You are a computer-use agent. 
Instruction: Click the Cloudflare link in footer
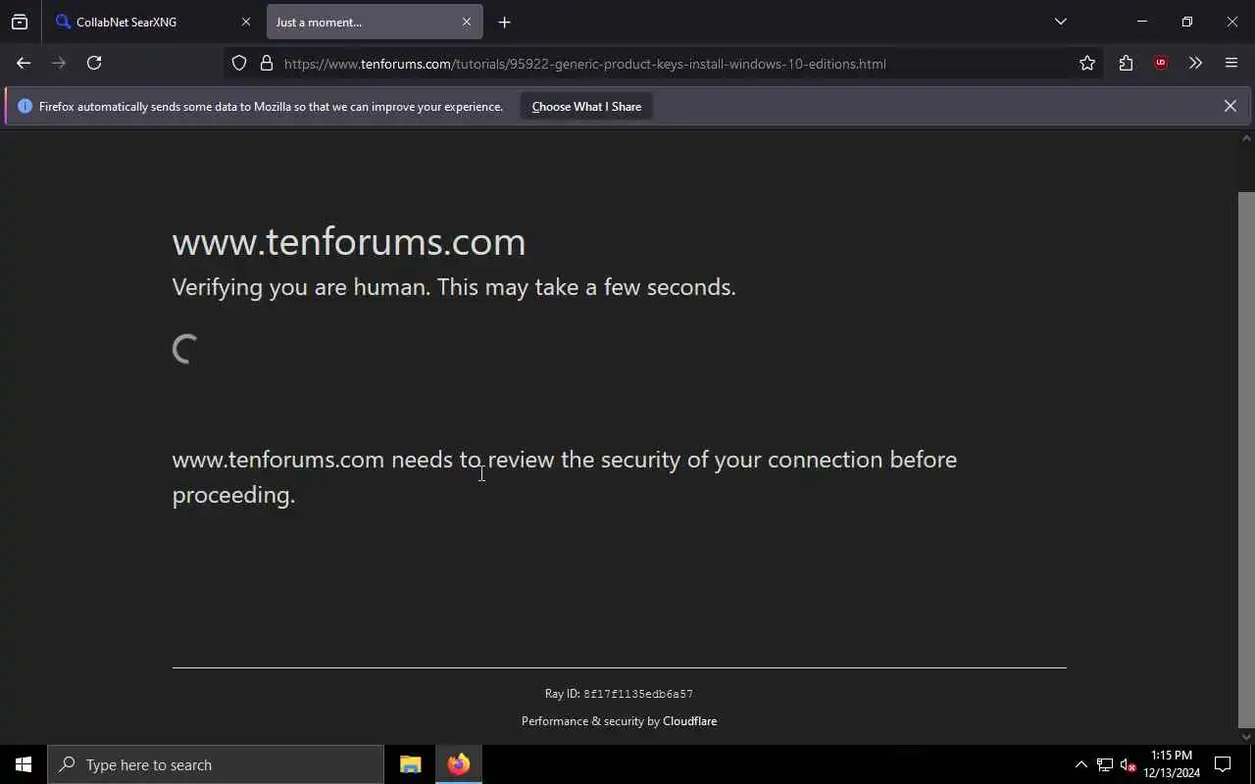click(x=689, y=721)
